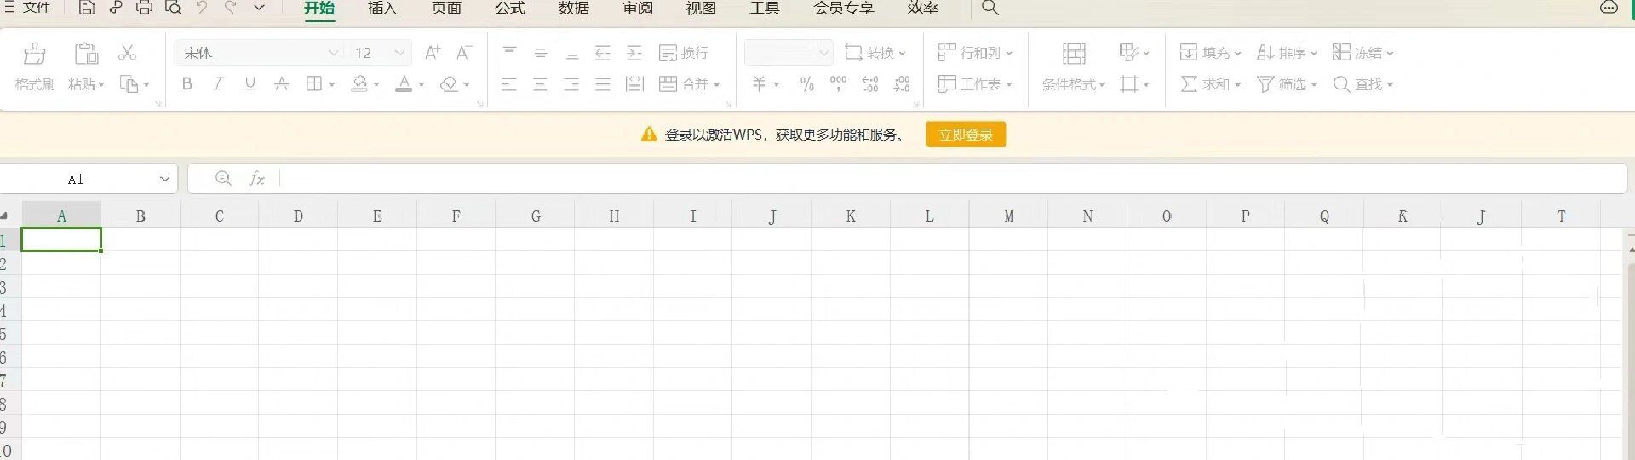Click justify alignment icon
Screen dimensions: 1635x460
603,84
